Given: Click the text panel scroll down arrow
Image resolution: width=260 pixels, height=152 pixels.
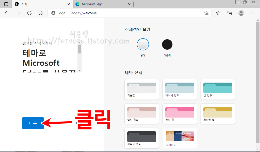Looking at the screenshot, I should tap(79, 70).
